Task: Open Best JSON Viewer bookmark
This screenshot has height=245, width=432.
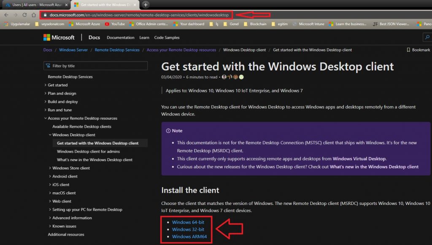Action: click(x=391, y=24)
